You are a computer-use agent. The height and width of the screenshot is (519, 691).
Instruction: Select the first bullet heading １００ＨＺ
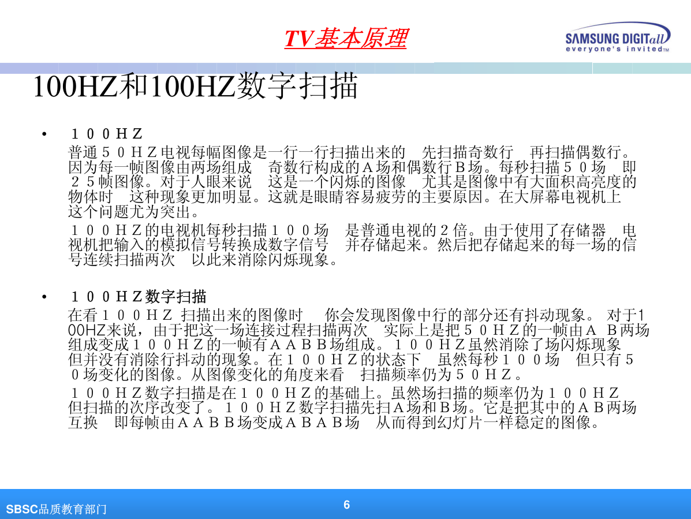coord(106,135)
